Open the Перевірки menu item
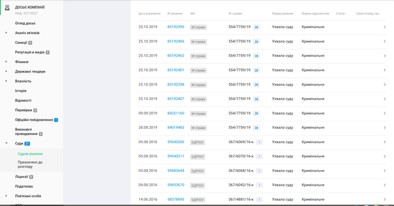Viewport: 394px width, 206px height. [x=24, y=110]
